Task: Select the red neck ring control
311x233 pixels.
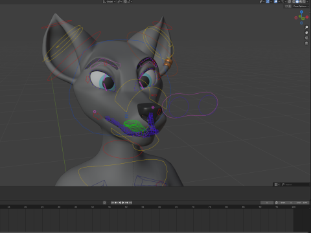Action: point(122,149)
